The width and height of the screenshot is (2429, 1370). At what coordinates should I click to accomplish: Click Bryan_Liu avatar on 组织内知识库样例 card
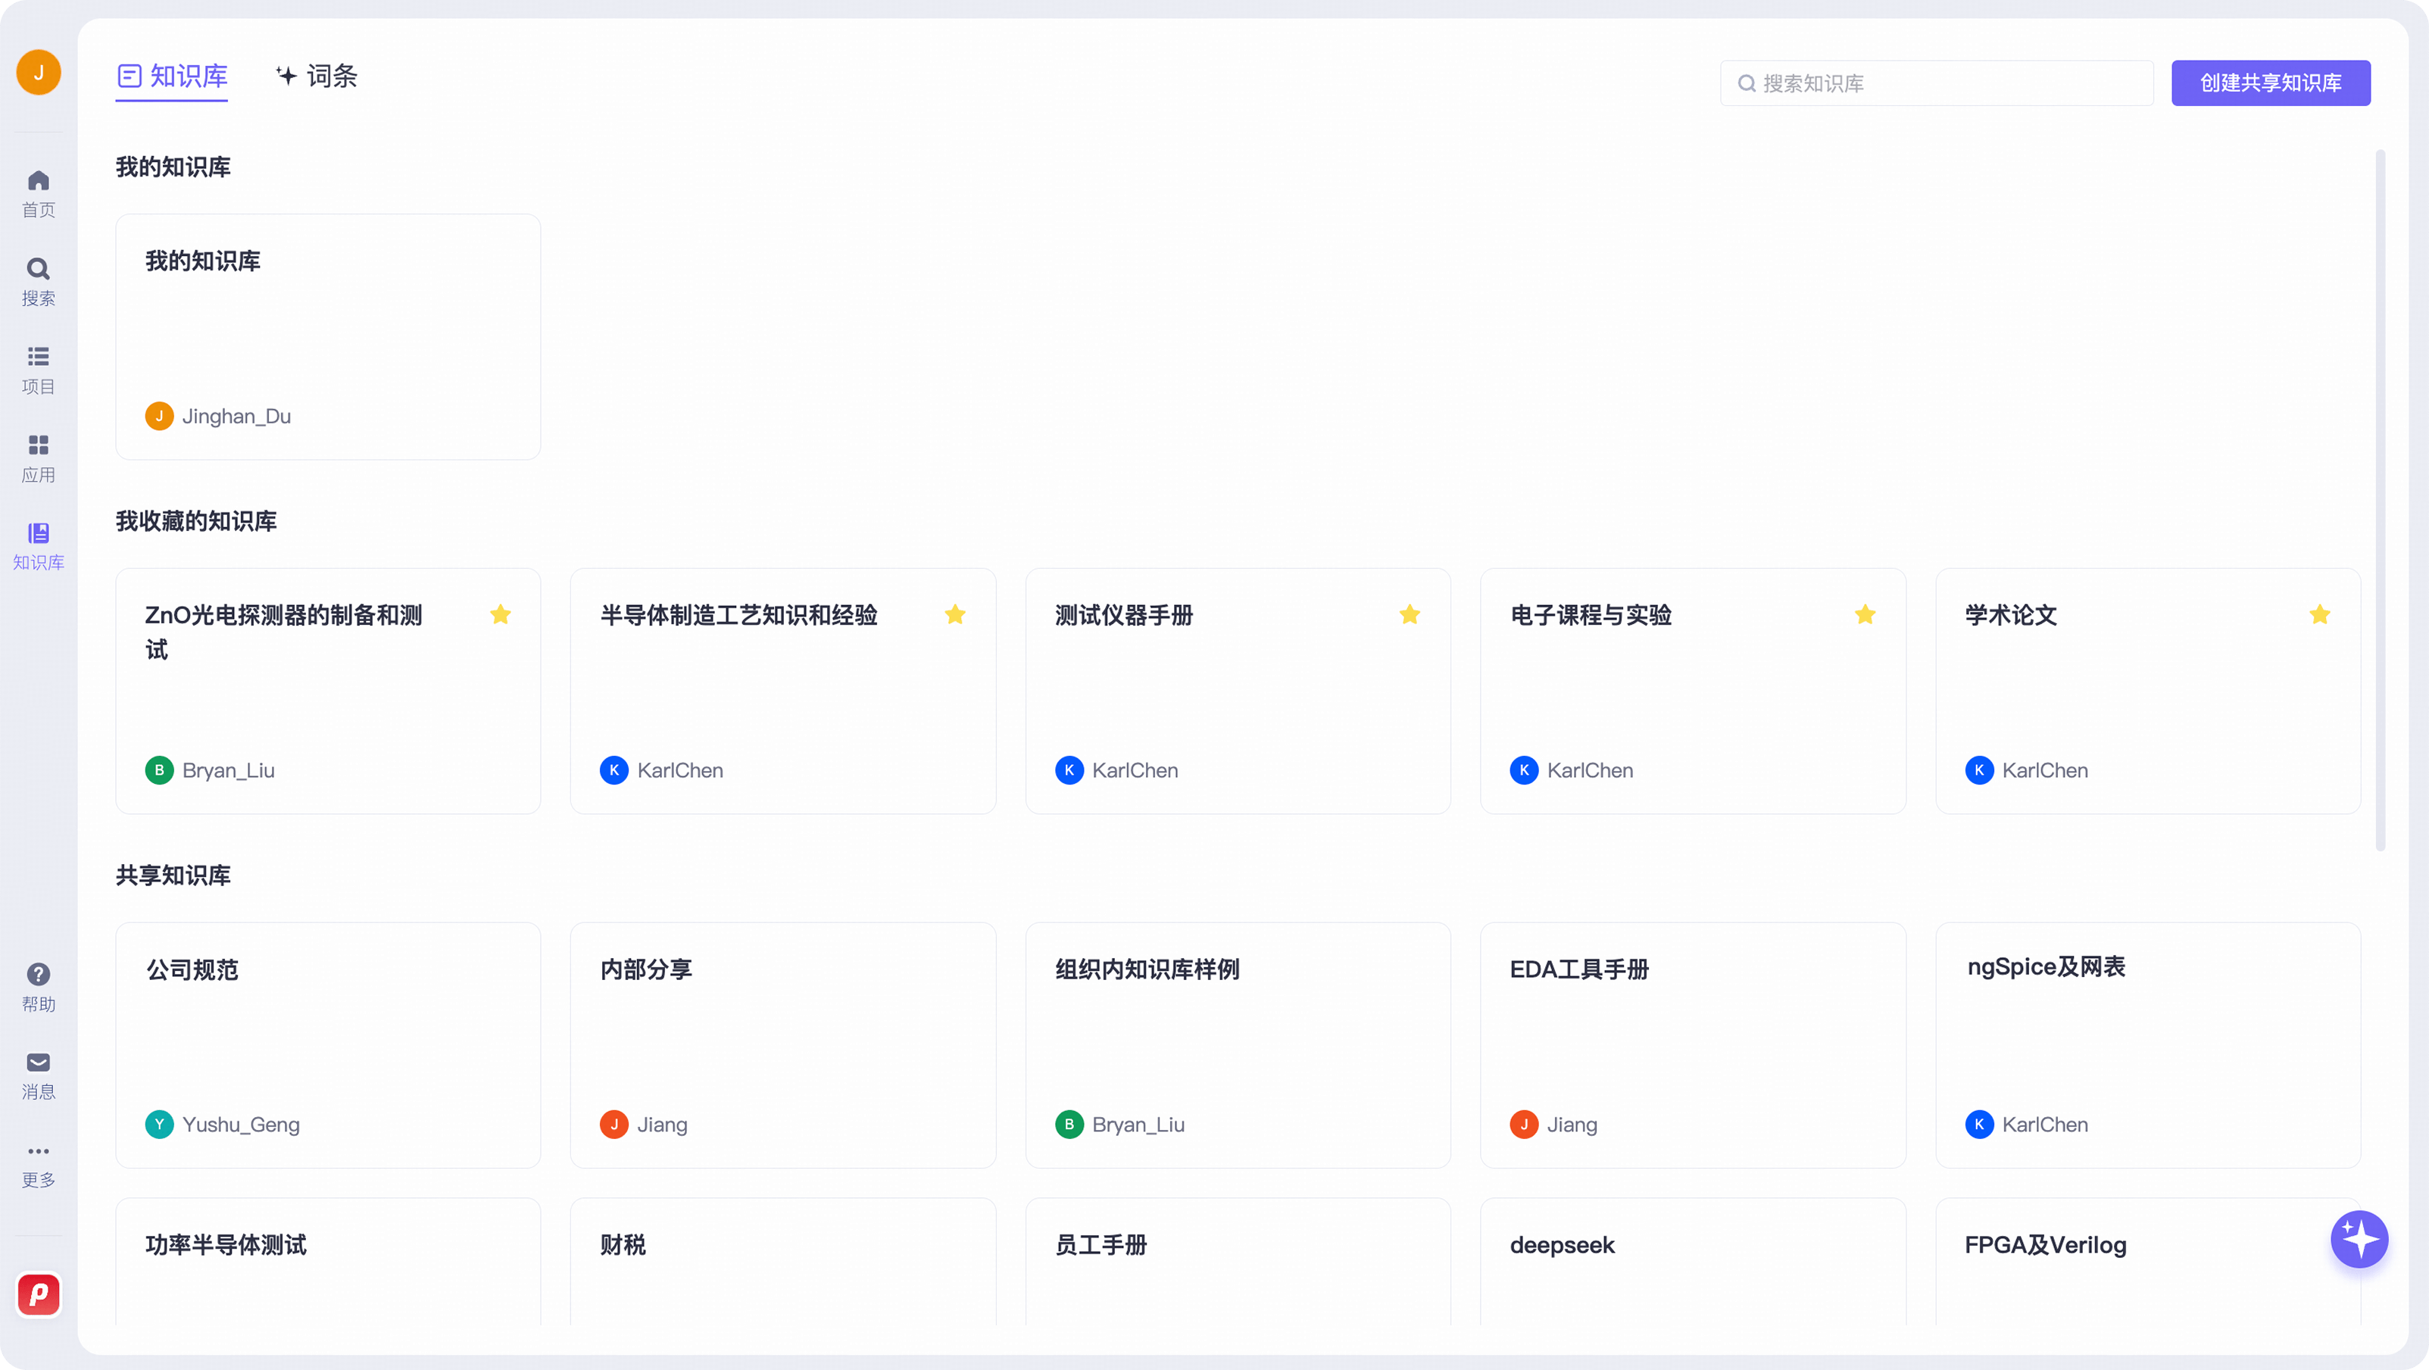(x=1069, y=1125)
